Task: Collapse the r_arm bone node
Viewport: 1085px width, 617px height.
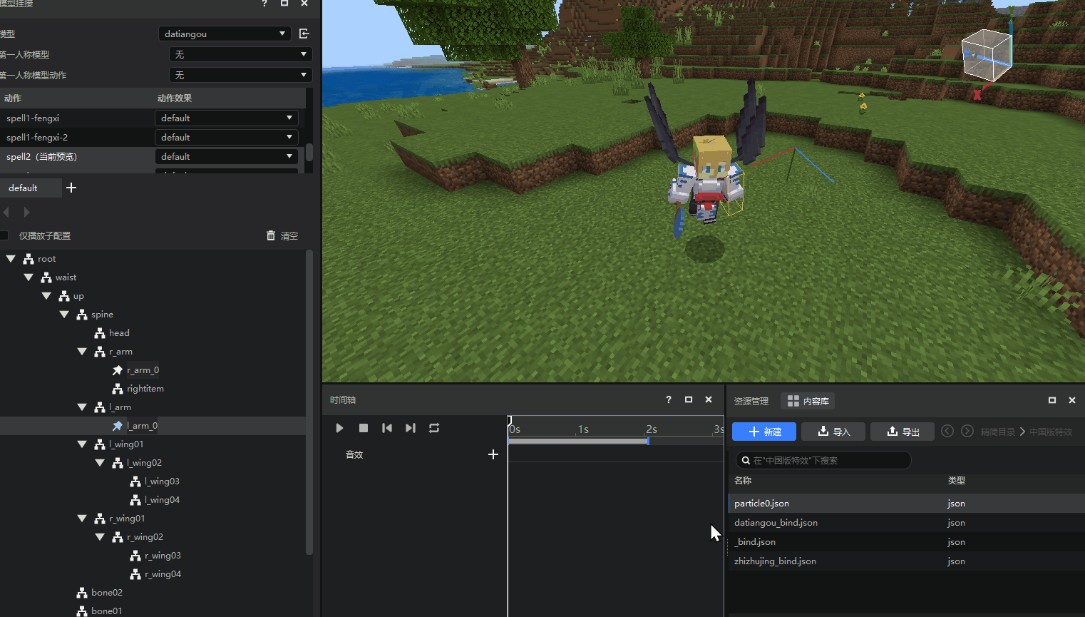Action: 82,352
